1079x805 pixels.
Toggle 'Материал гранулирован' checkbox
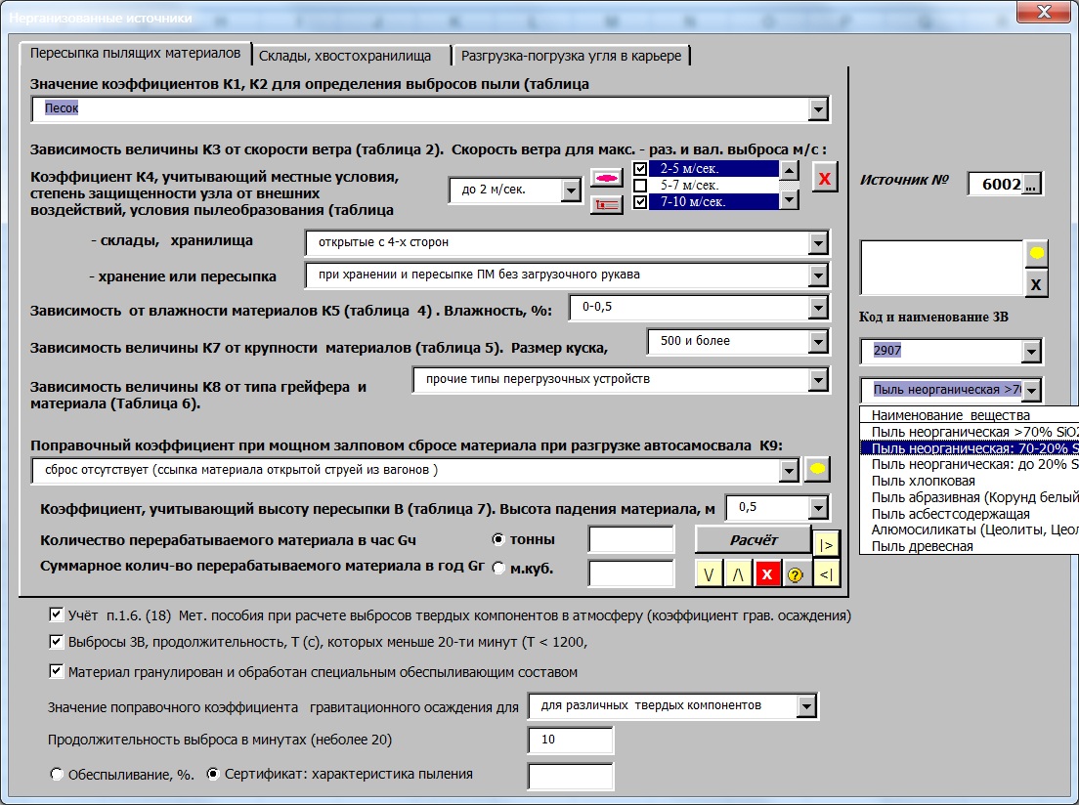tap(56, 671)
